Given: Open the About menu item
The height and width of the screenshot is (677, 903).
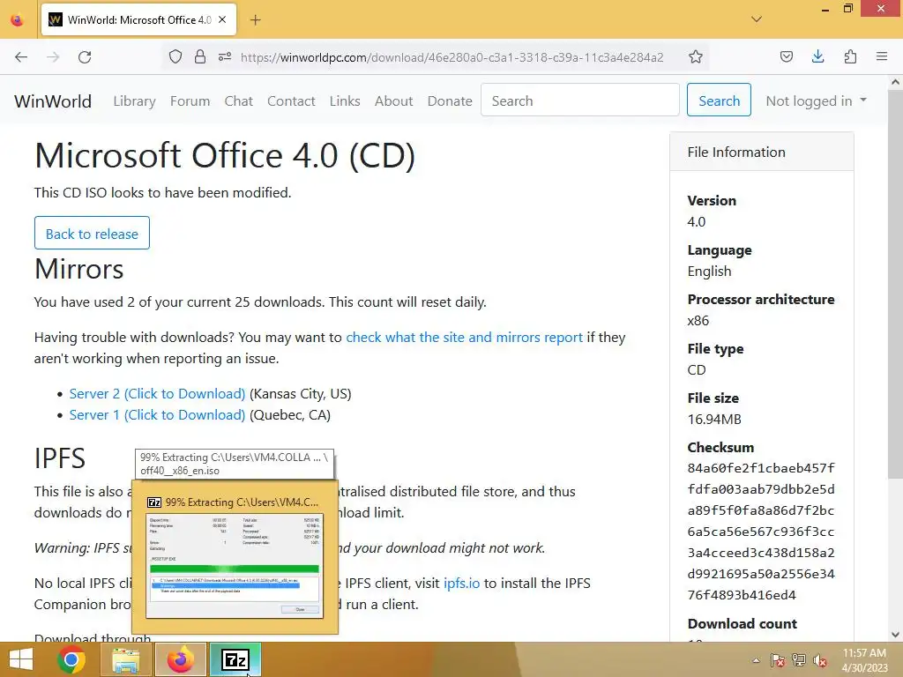Looking at the screenshot, I should coord(394,101).
